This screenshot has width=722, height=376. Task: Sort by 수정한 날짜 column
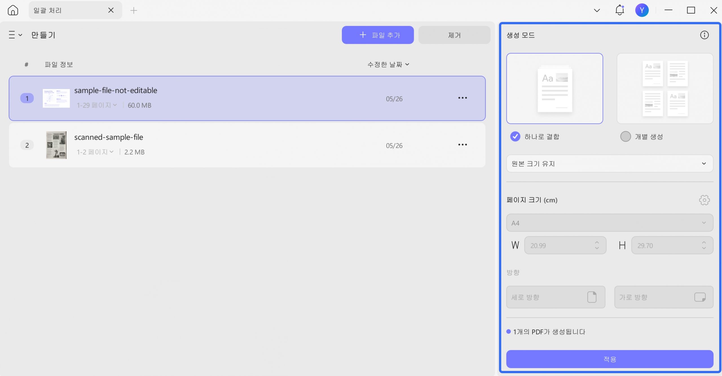(x=388, y=64)
